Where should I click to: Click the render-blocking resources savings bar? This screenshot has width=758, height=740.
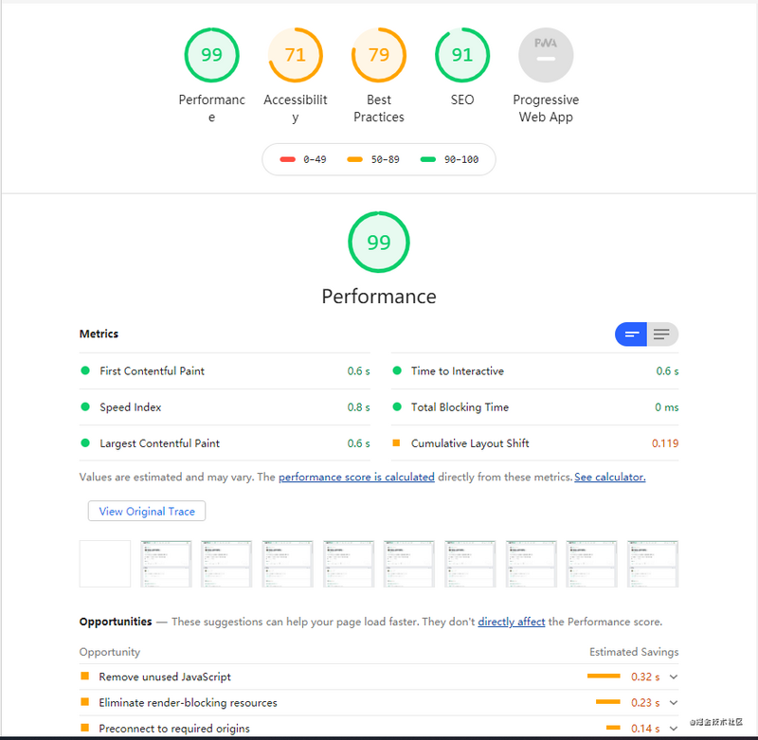(607, 701)
